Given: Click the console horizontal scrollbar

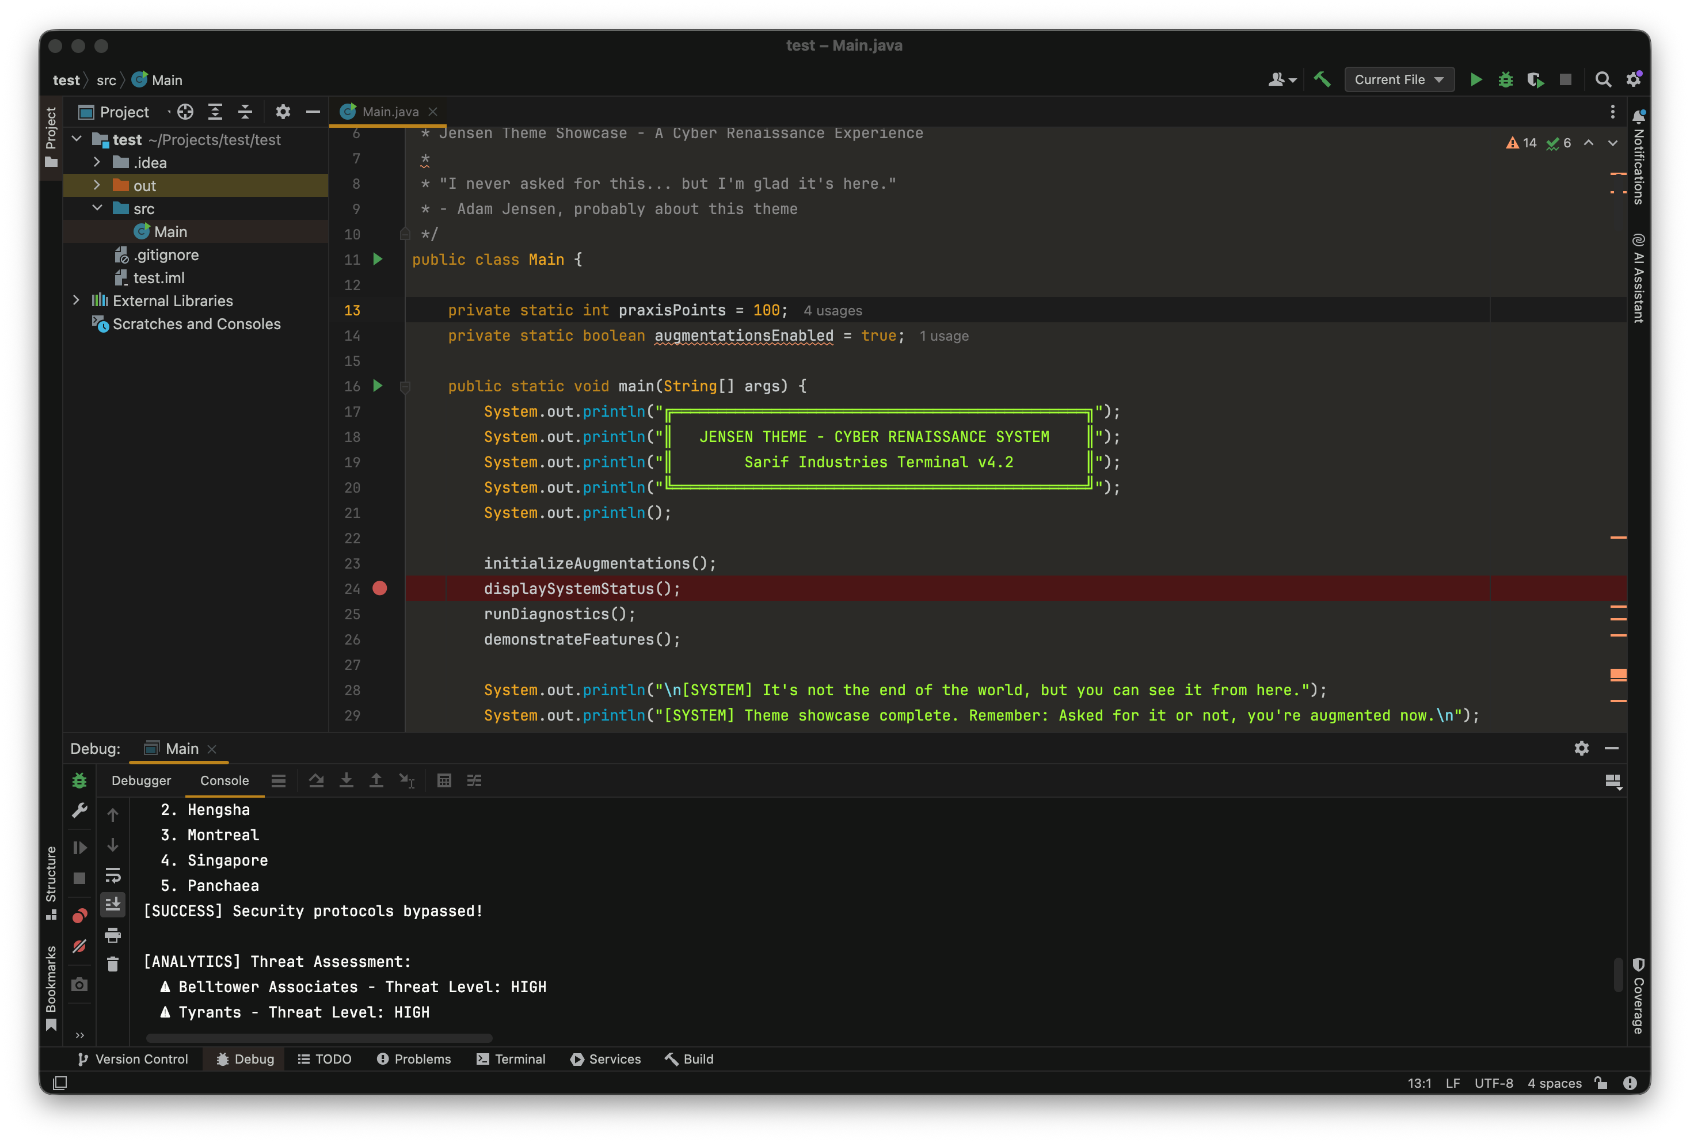Looking at the screenshot, I should 318,1038.
